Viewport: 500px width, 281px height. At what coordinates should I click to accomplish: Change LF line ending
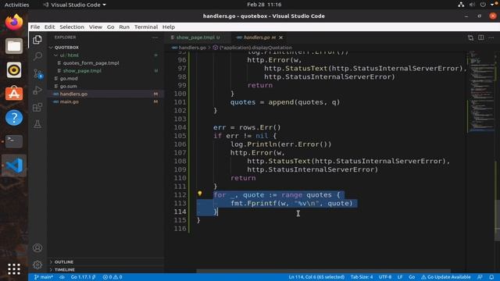[400, 277]
